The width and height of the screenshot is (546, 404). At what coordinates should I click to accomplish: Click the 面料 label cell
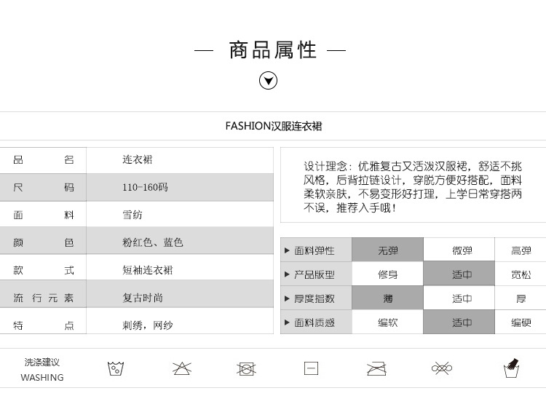[x=43, y=215]
